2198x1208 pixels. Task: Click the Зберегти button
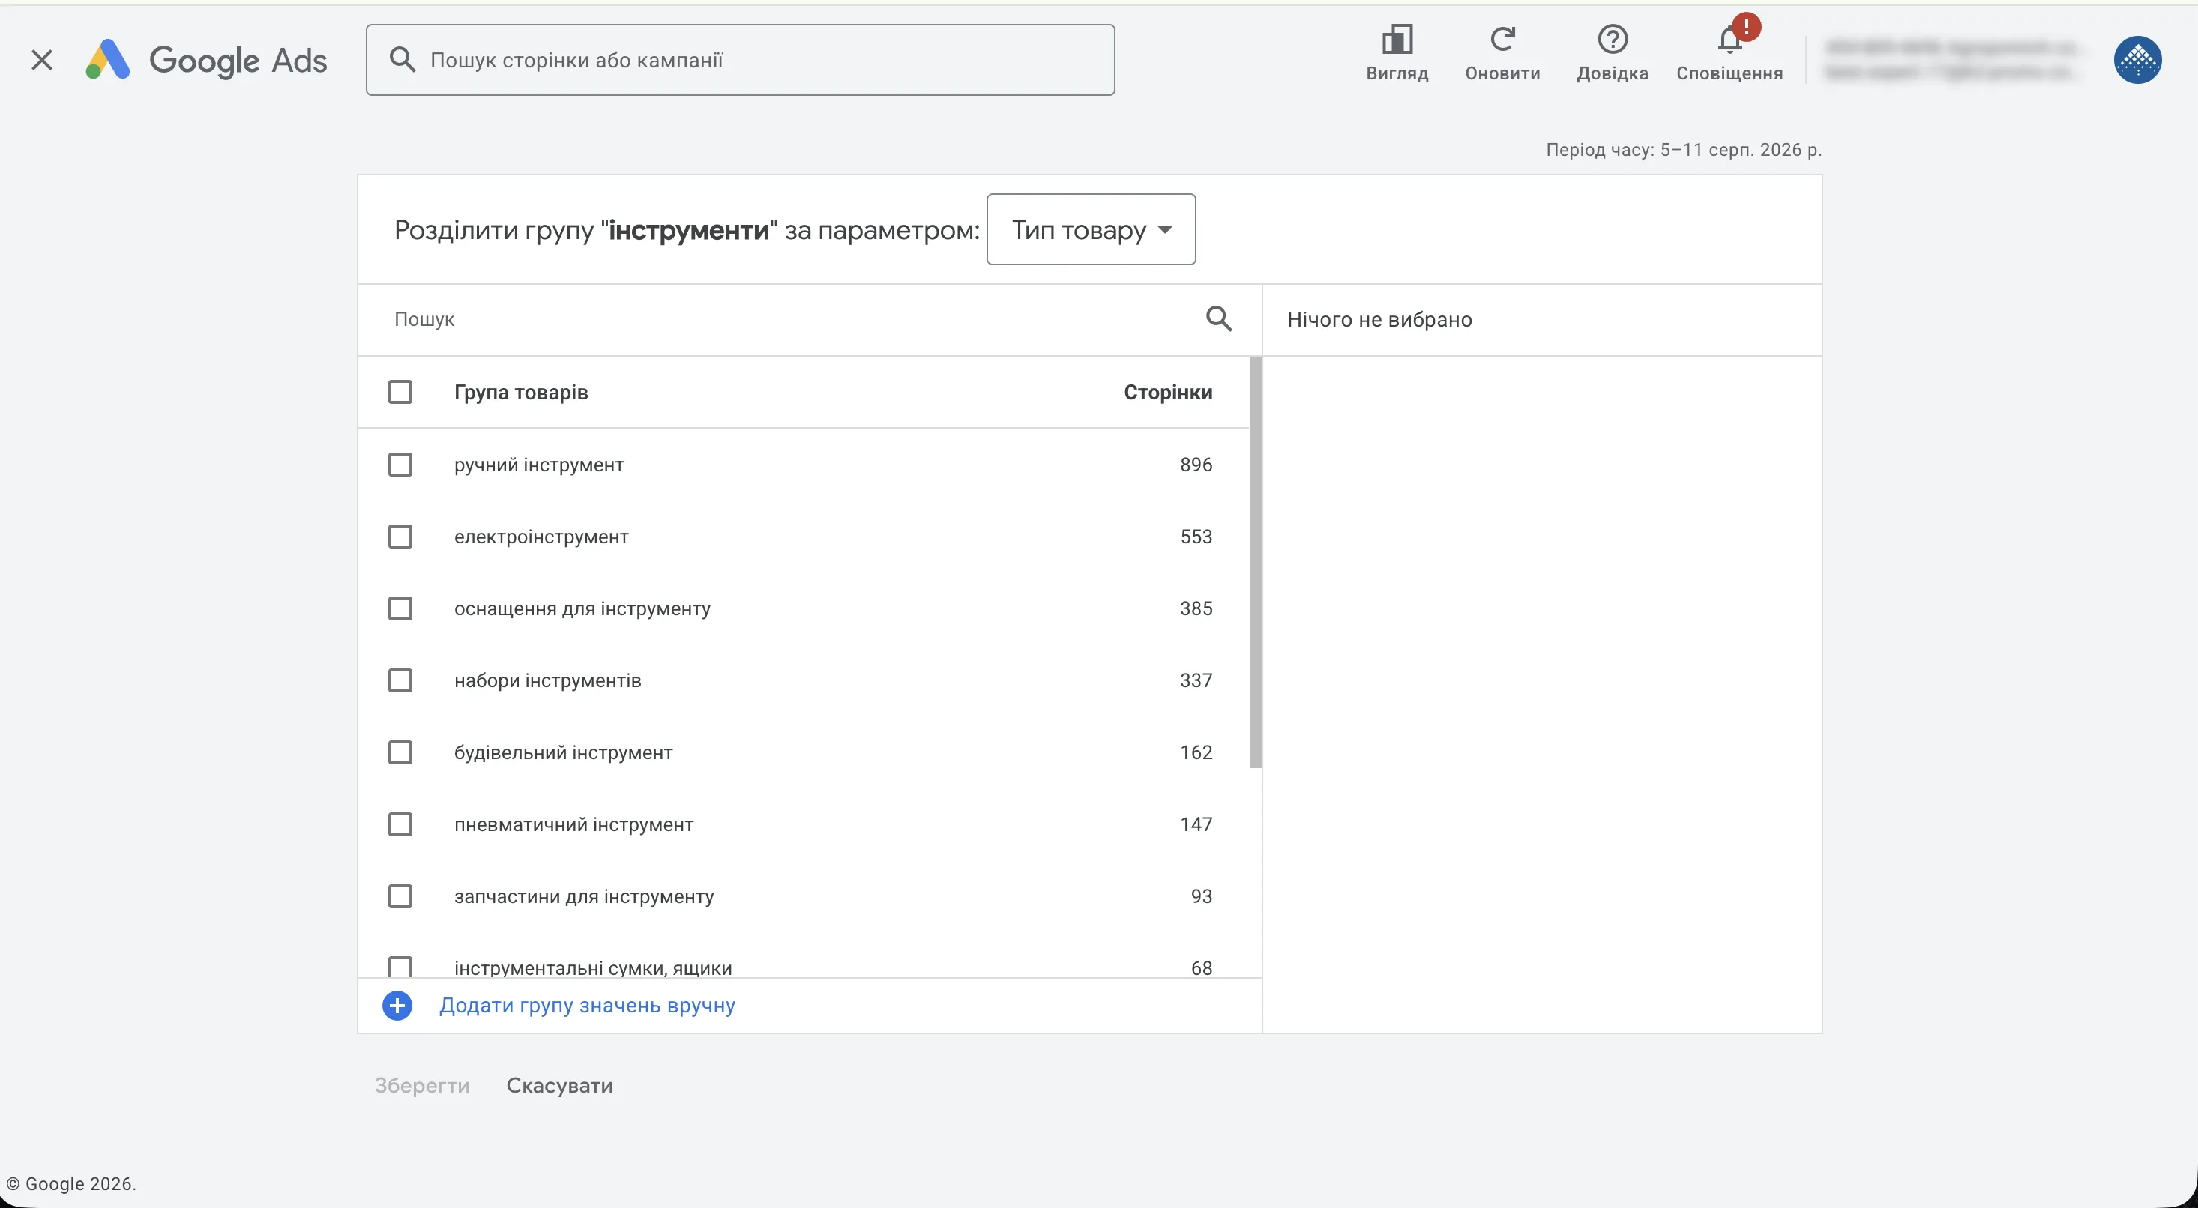point(422,1085)
